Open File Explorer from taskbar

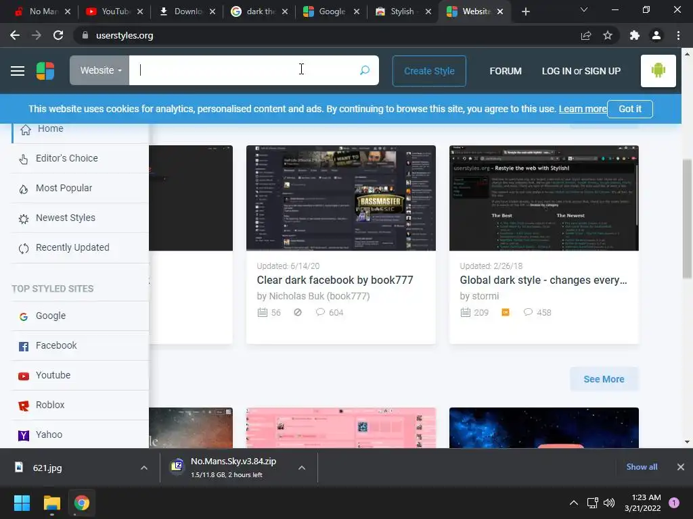coord(51,503)
